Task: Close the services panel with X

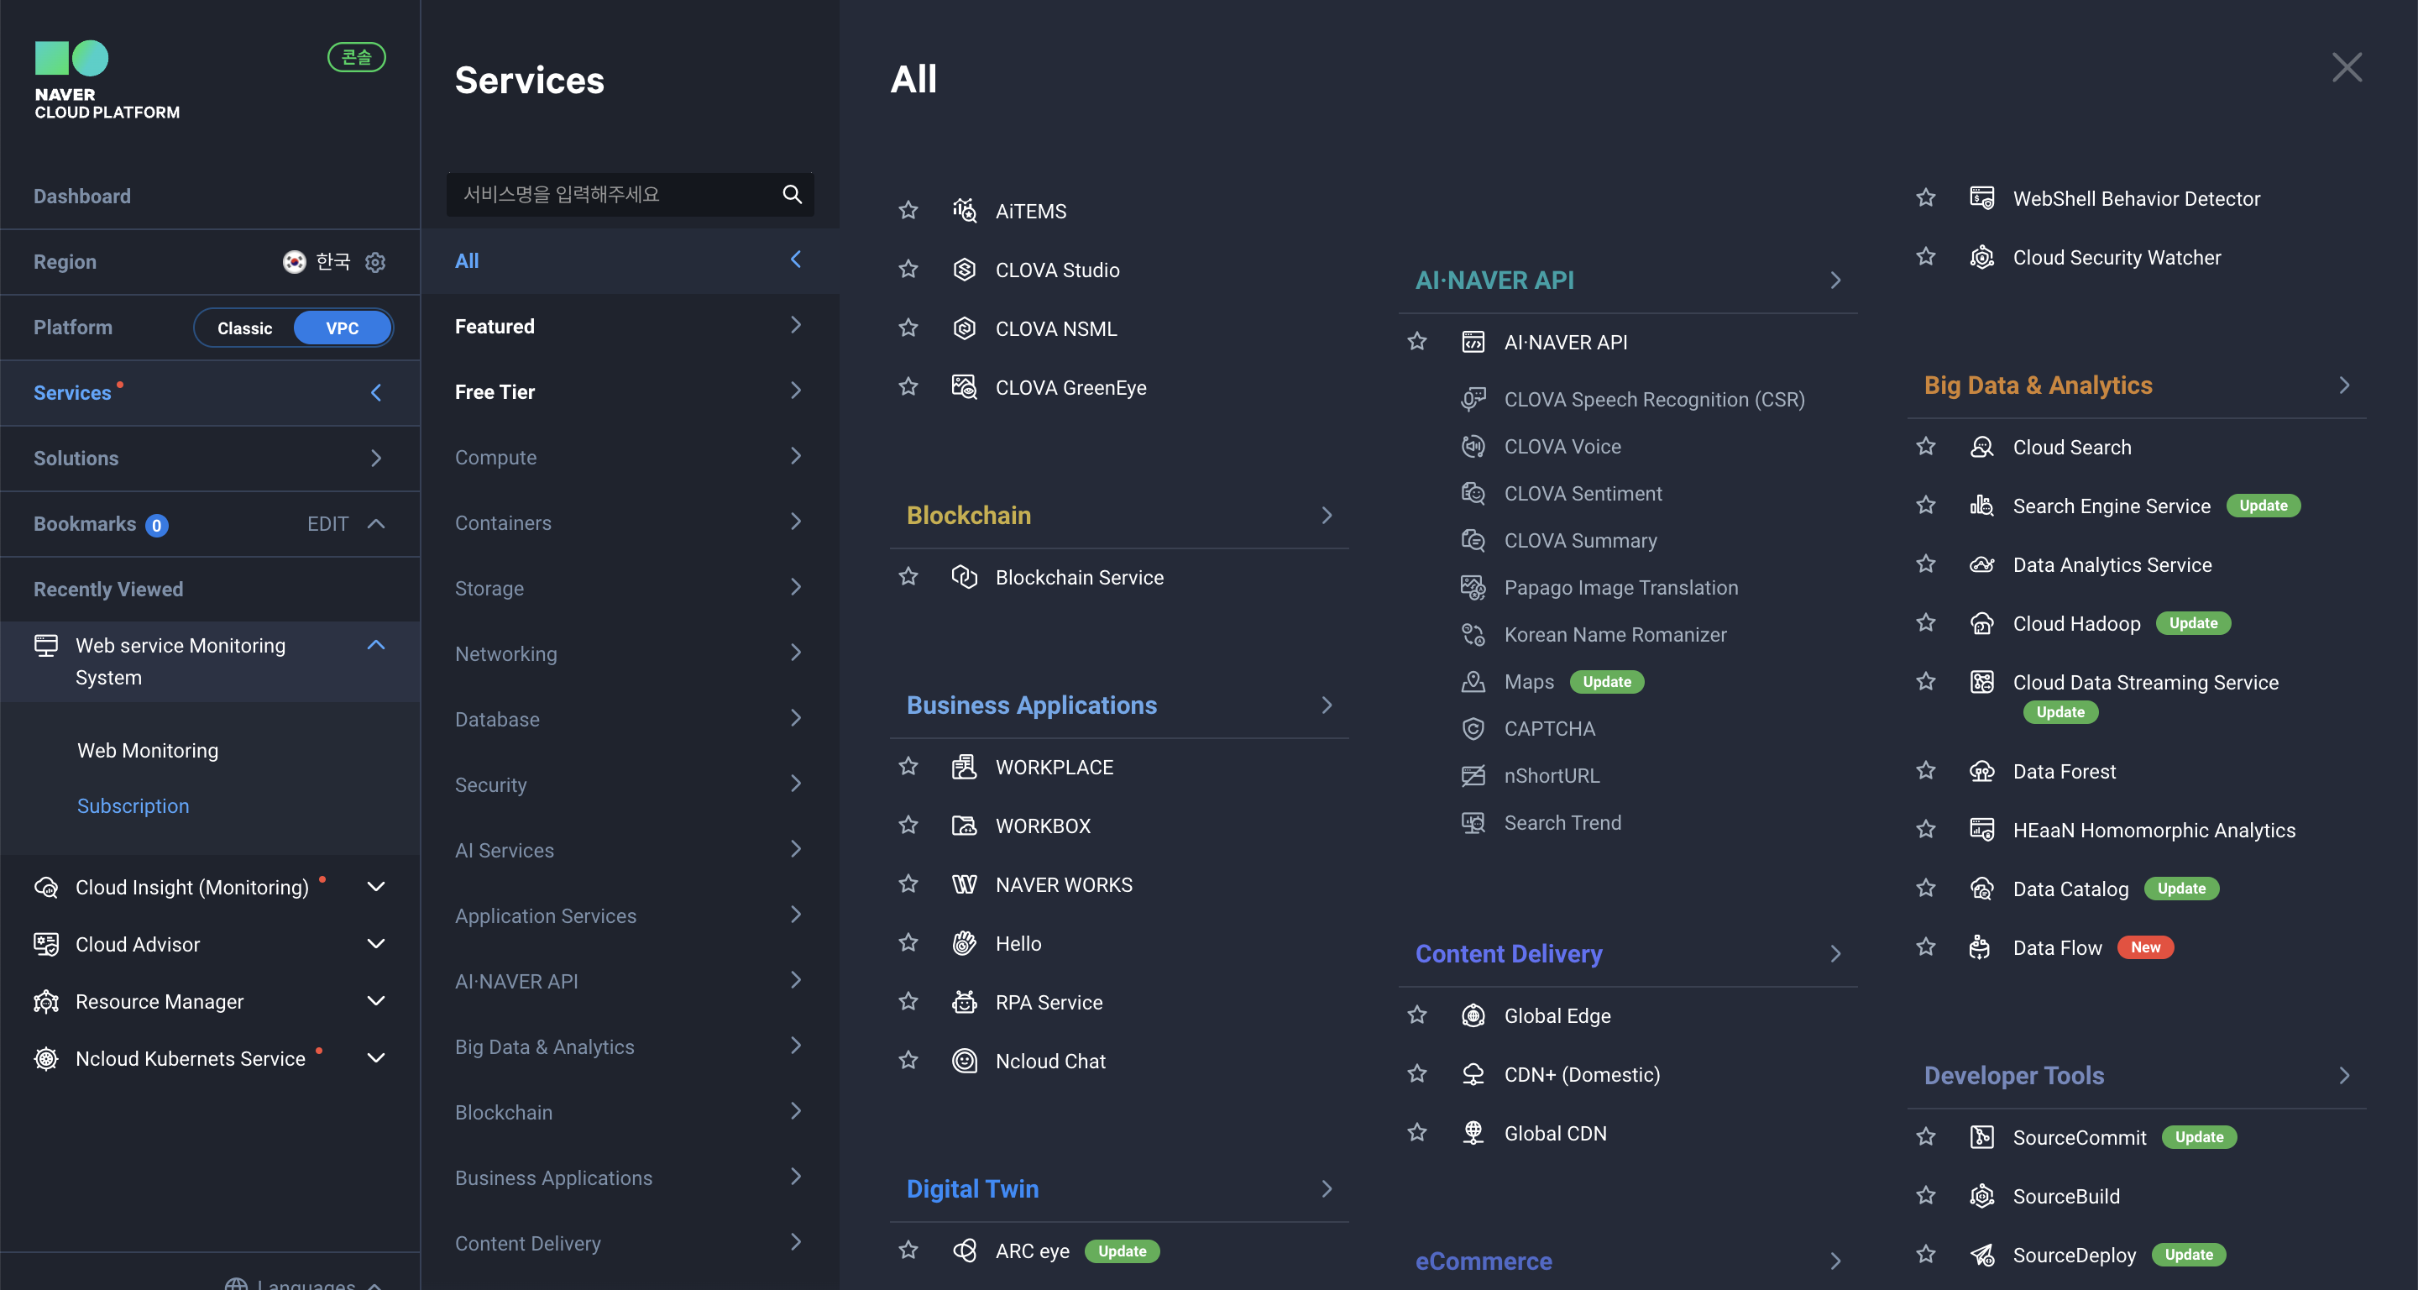Action: [x=2347, y=66]
